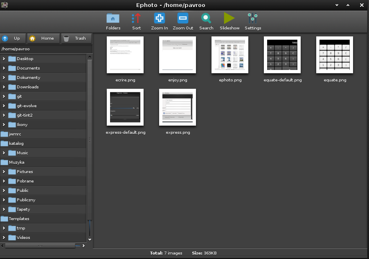Select the enjoy.png thumbnail
369x259 pixels.
[x=178, y=55]
